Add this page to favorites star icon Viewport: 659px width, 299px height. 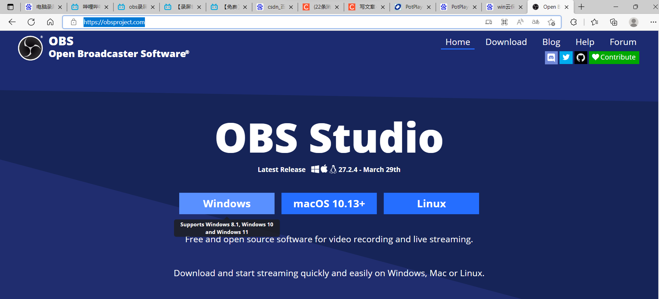(551, 22)
